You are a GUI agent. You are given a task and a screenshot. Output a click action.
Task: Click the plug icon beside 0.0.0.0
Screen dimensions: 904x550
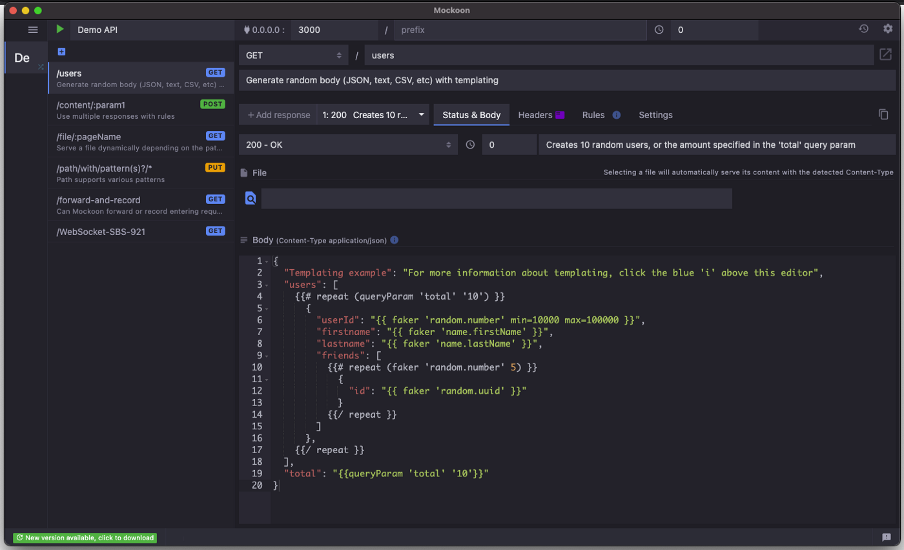tap(246, 30)
